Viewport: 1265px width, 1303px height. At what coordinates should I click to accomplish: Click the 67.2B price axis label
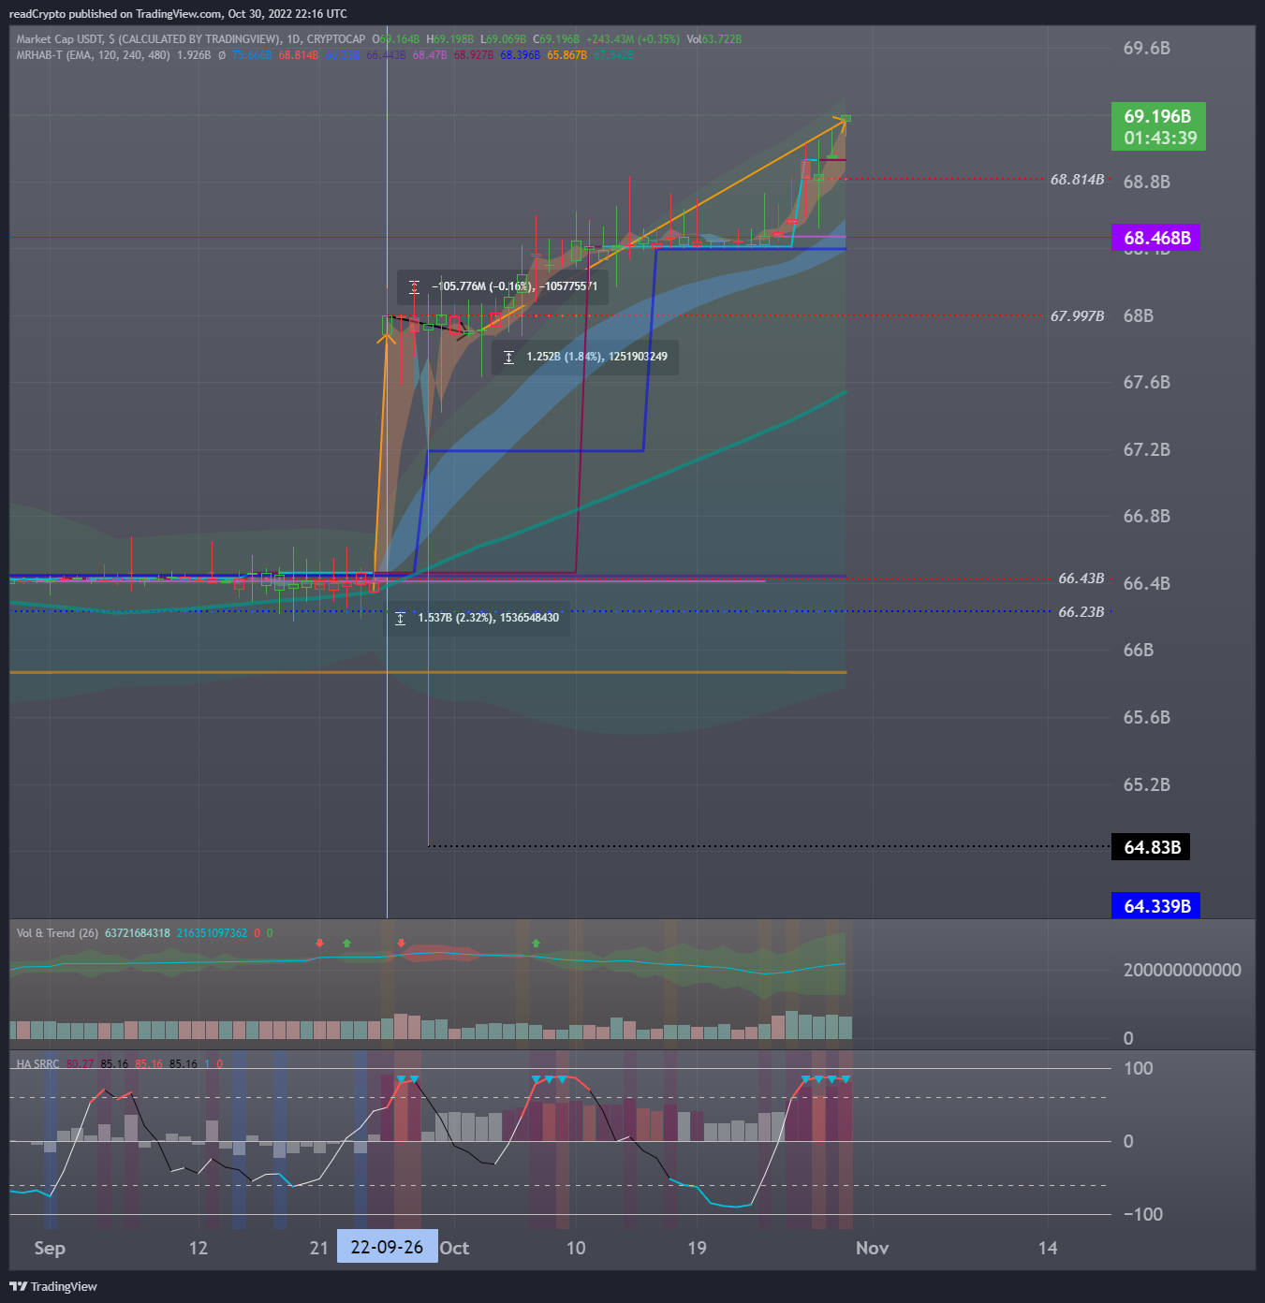coord(1147,449)
